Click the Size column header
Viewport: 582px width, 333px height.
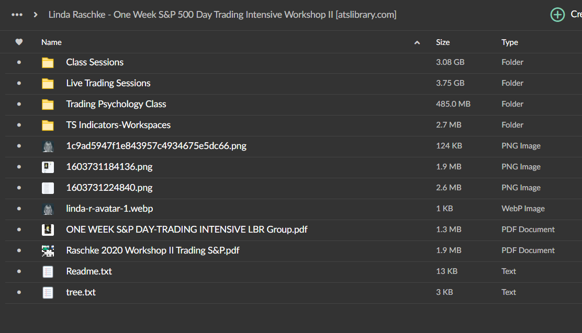[443, 42]
